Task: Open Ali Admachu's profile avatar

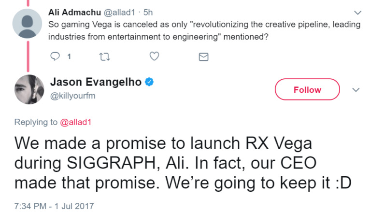Action: pyautogui.click(x=28, y=24)
